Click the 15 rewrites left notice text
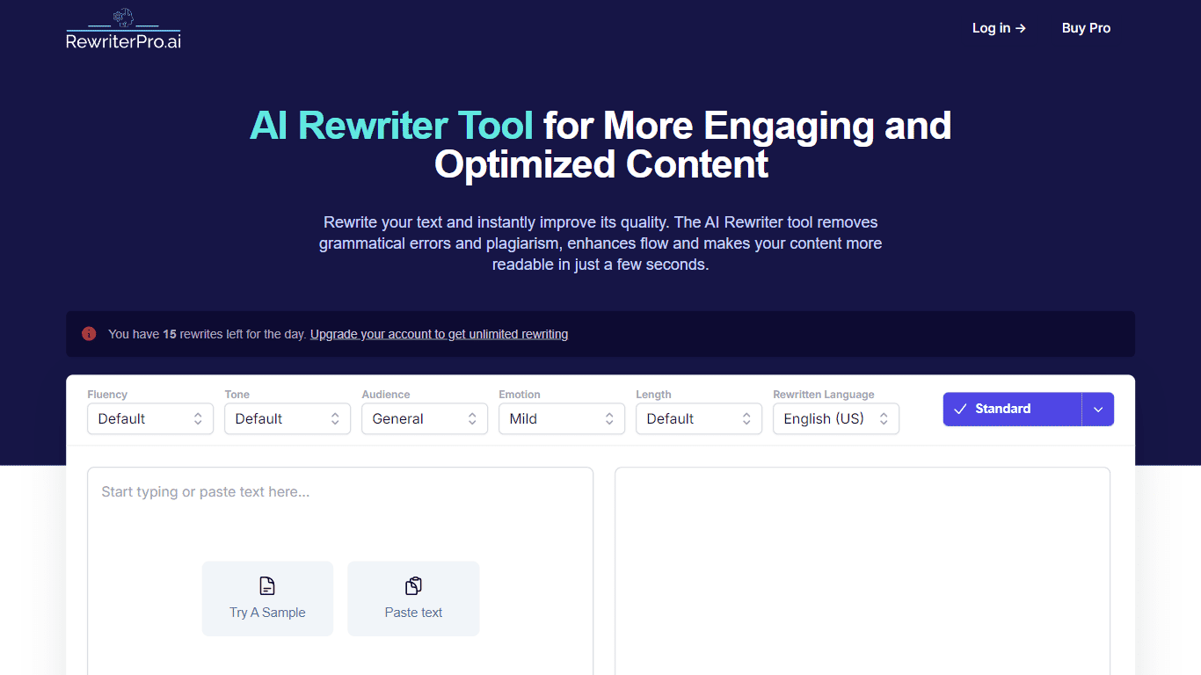 (207, 334)
